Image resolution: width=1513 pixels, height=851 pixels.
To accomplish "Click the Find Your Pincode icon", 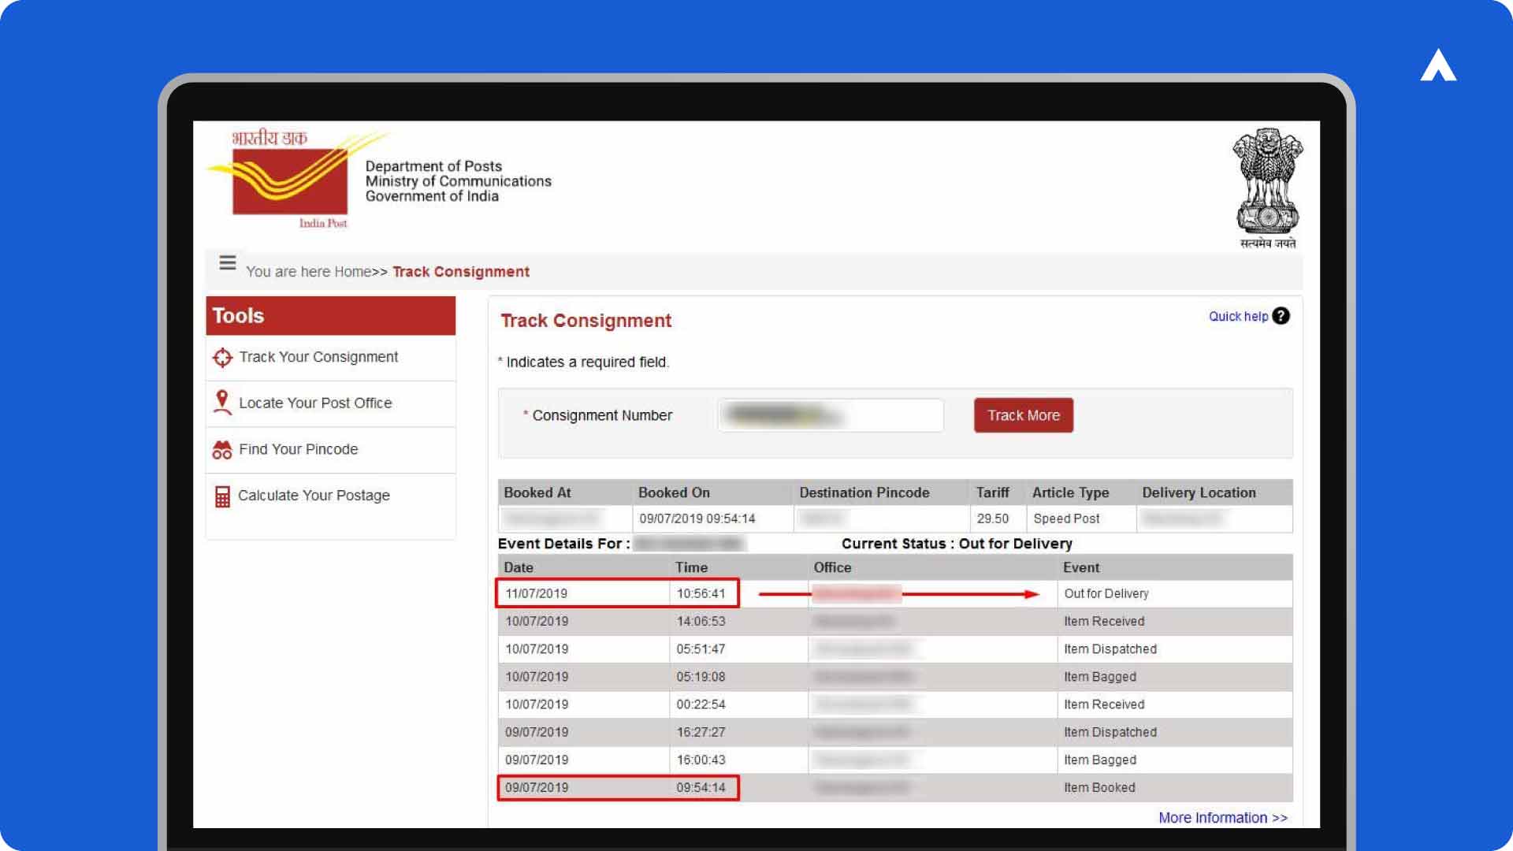I will pyautogui.click(x=221, y=449).
